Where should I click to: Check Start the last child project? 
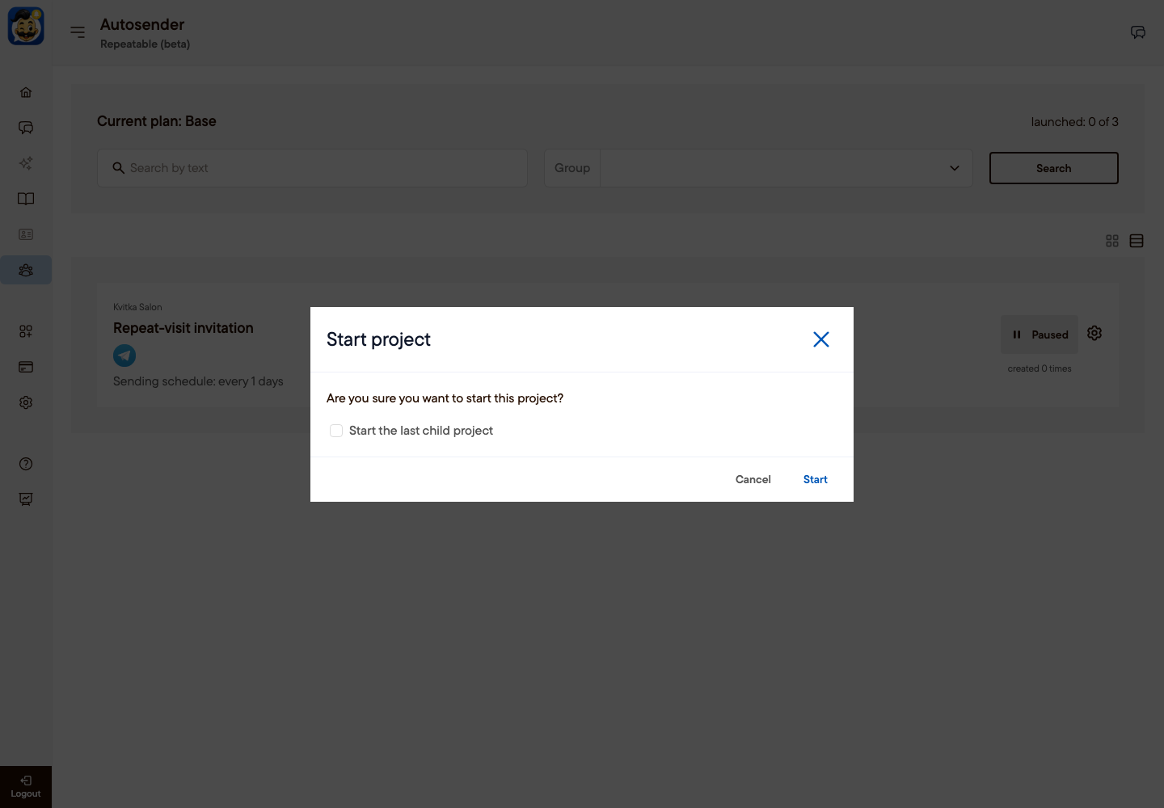coord(336,431)
